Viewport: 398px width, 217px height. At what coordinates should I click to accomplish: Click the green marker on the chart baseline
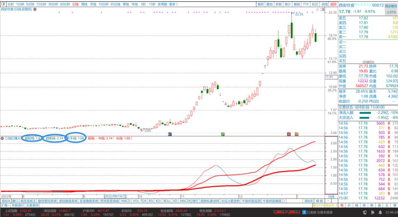click(x=223, y=134)
